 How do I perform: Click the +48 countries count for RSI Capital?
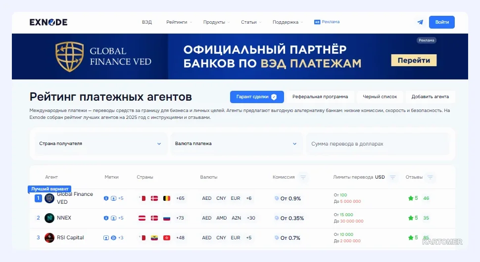pyautogui.click(x=180, y=237)
